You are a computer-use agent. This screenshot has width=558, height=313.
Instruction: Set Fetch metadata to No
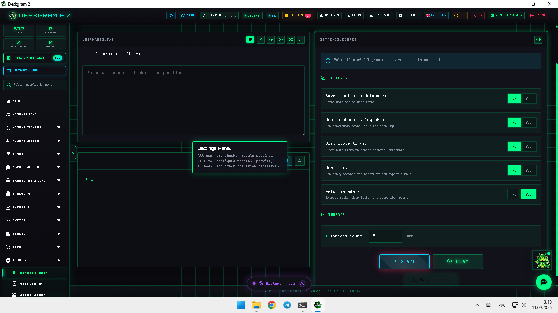(514, 195)
